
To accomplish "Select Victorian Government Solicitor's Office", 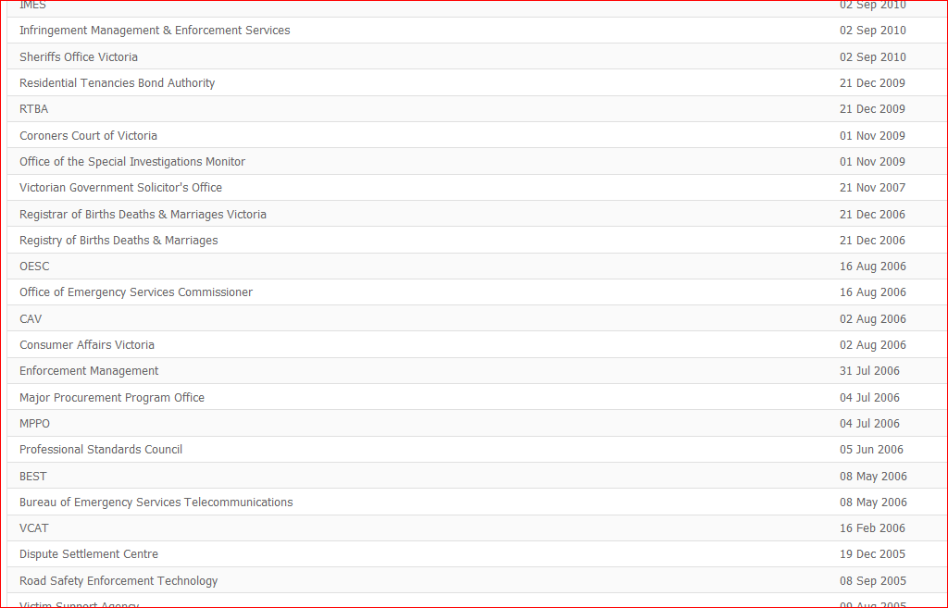I will 120,188.
